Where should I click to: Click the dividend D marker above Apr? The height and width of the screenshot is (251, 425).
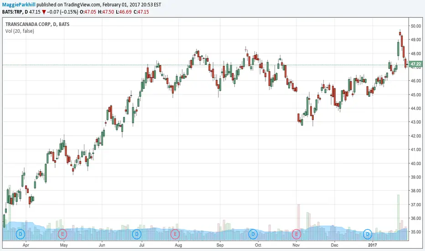coord(21,234)
